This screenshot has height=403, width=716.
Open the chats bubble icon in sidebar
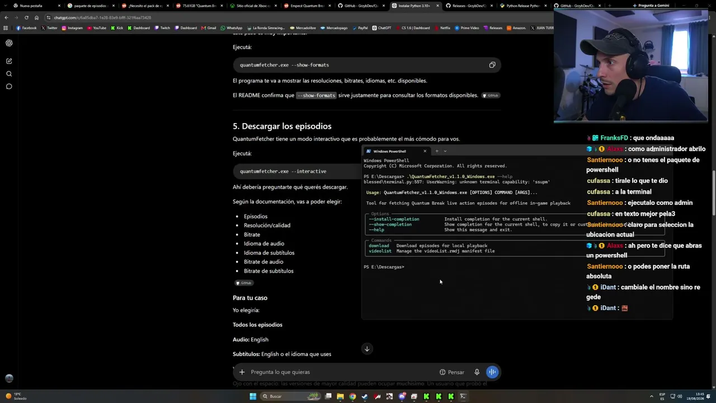coord(9,87)
